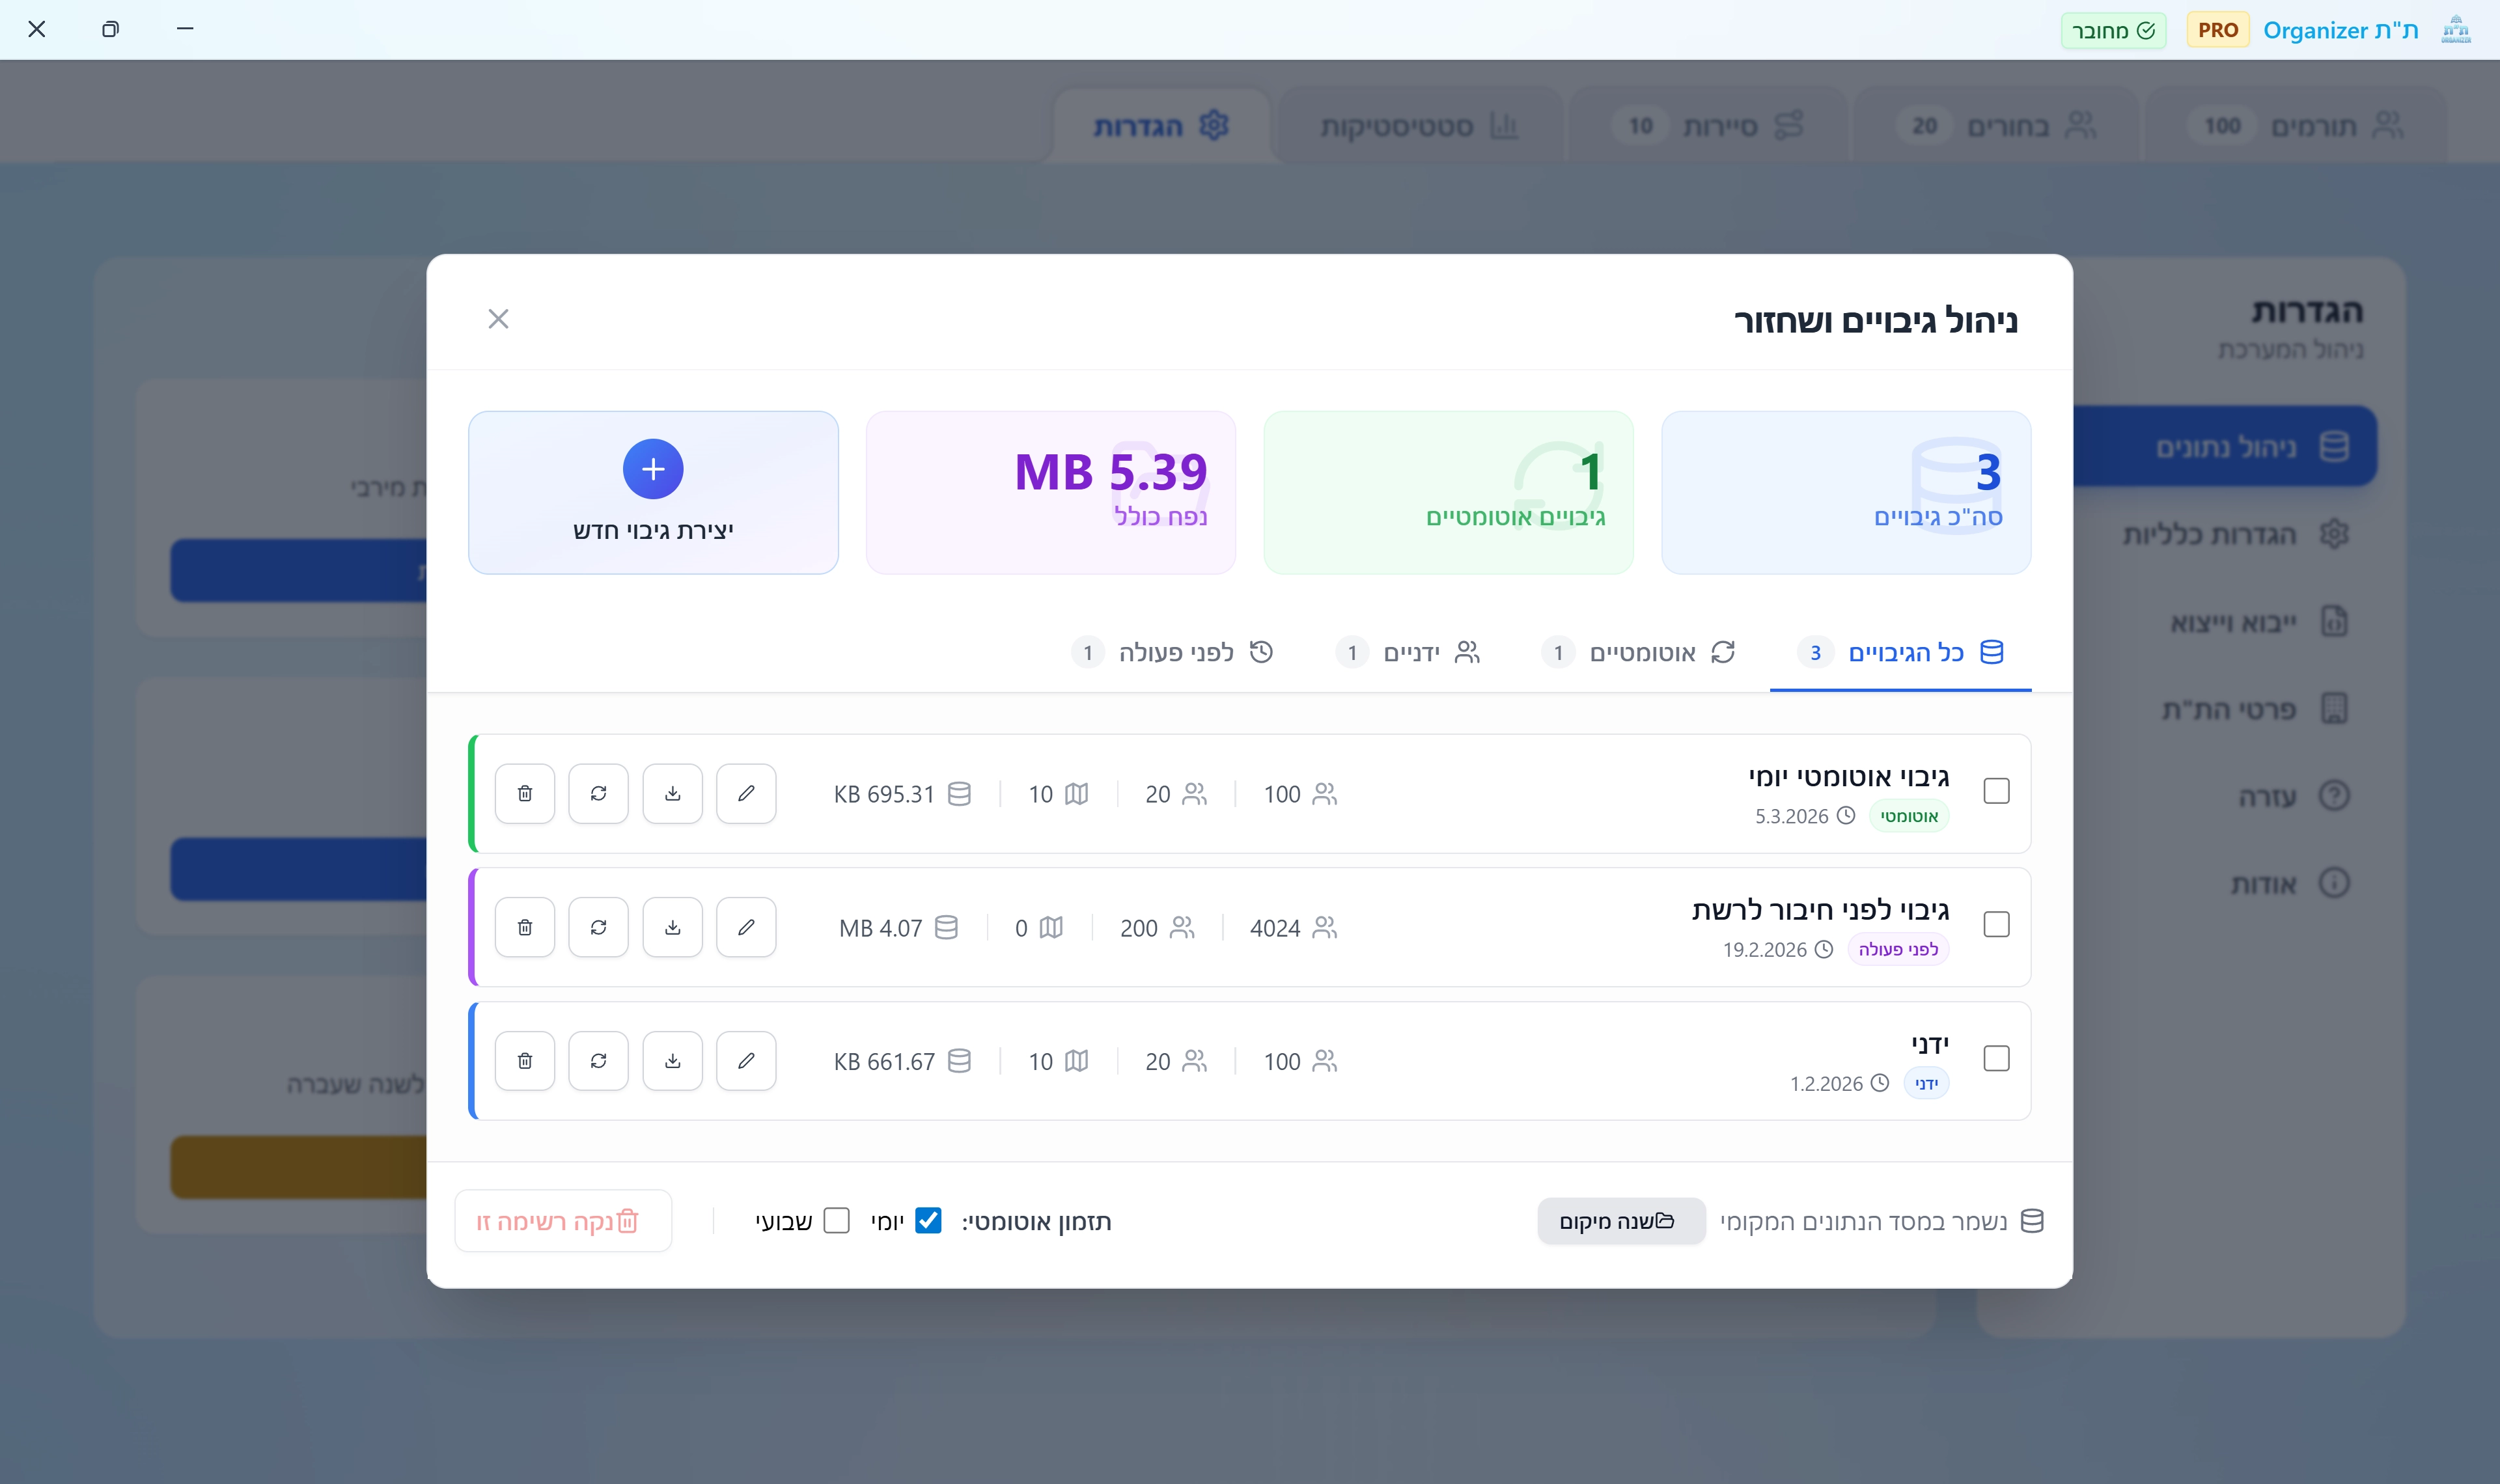
Task: Disable the daily automatic schedule checkbox
Action: (928, 1220)
